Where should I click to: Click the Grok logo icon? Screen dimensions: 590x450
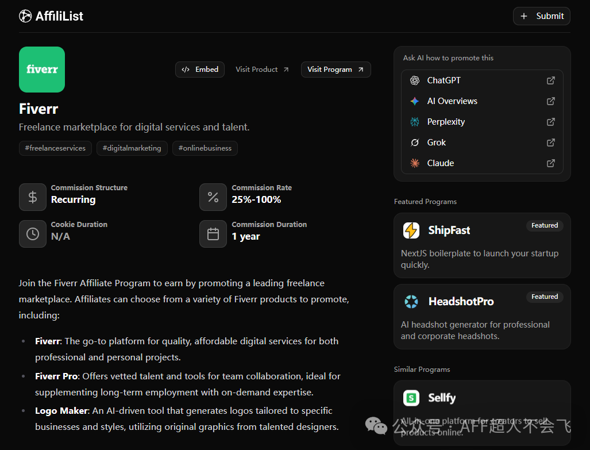click(x=415, y=143)
